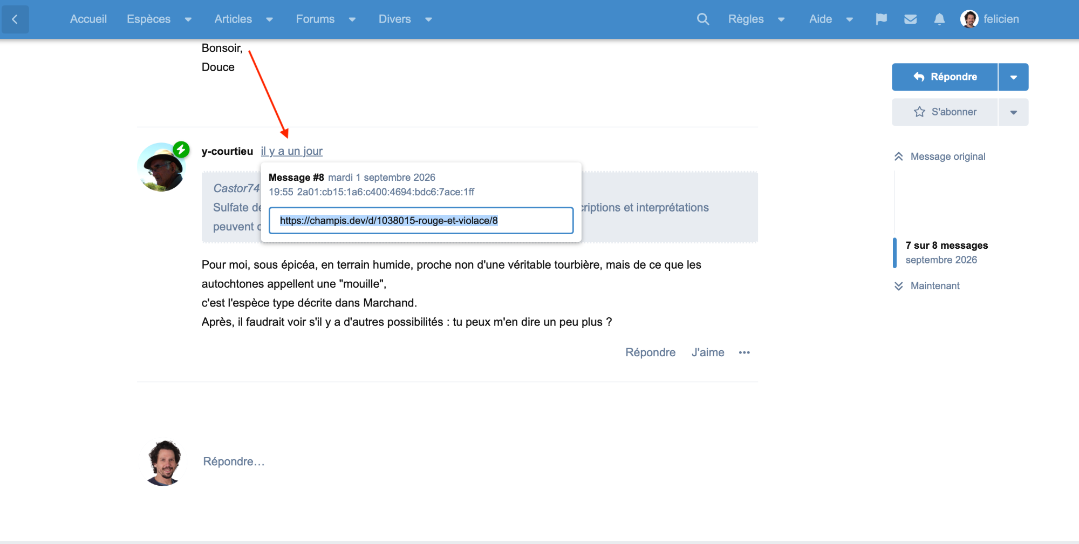Jump to Message original
The height and width of the screenshot is (544, 1079).
pyautogui.click(x=940, y=157)
